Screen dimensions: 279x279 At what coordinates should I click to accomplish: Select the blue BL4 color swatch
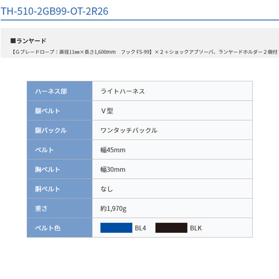(x=116, y=228)
